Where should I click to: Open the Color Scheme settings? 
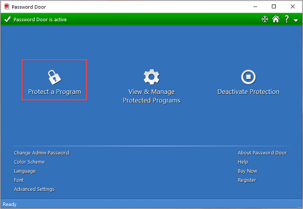click(29, 162)
